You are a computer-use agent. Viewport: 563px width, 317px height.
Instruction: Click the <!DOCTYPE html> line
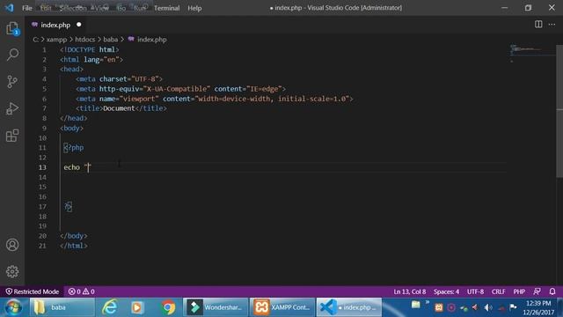[90, 49]
